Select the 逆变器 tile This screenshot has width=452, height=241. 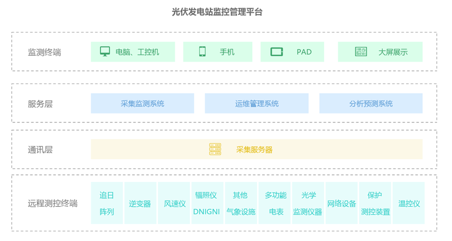140,203
